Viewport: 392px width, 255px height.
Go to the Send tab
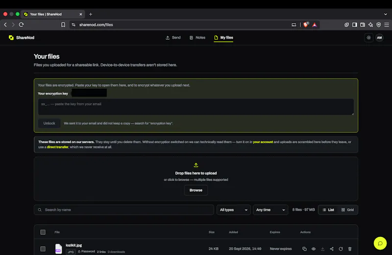[173, 38]
